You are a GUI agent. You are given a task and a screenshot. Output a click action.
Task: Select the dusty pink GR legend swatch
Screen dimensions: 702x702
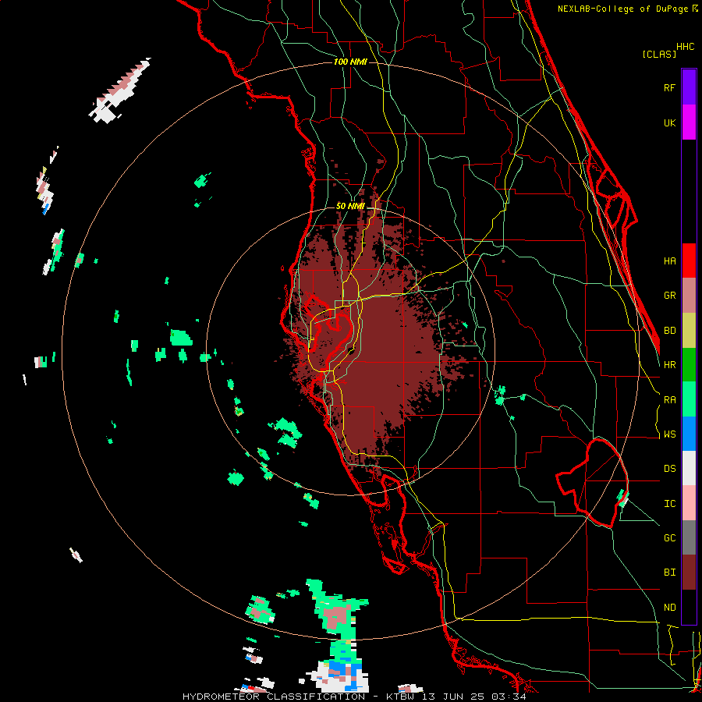[x=689, y=296]
